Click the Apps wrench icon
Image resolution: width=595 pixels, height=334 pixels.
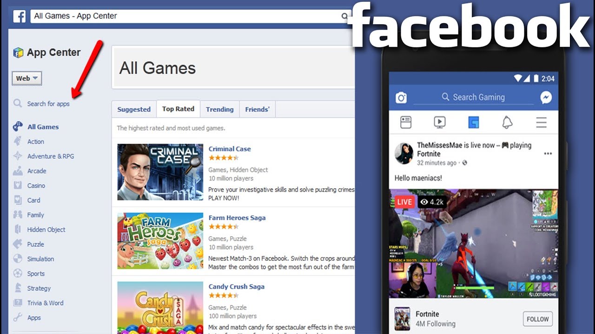click(18, 318)
